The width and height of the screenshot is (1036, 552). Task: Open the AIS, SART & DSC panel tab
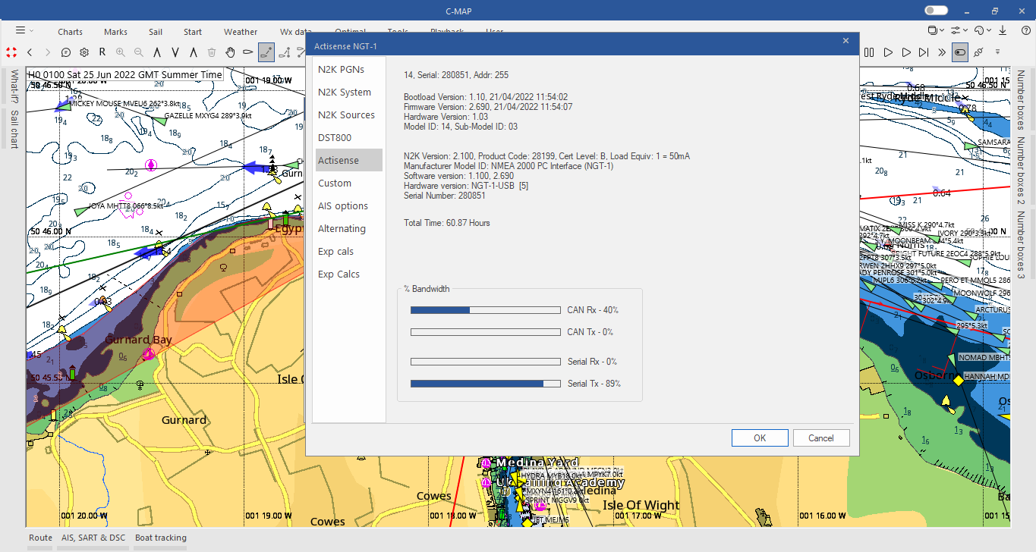pyautogui.click(x=93, y=538)
